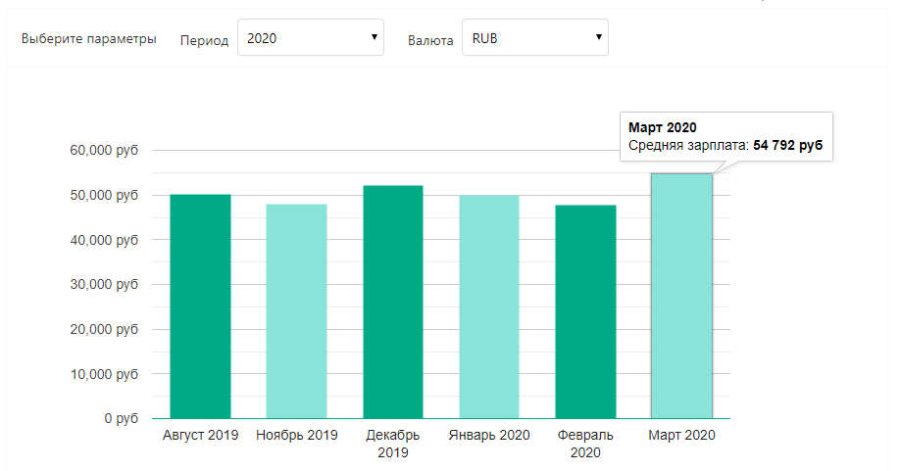The width and height of the screenshot is (901, 471).
Task: Click the dark green Февраль 2020 bar
Action: [585, 311]
